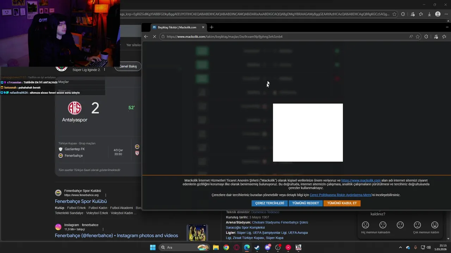Open Steam from the taskbar

[x=257, y=247]
